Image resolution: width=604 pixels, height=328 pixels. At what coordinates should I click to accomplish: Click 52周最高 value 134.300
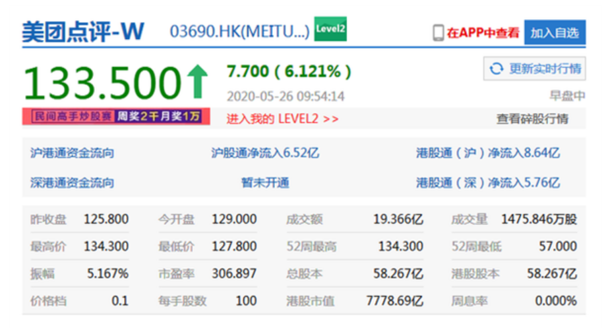point(401,246)
